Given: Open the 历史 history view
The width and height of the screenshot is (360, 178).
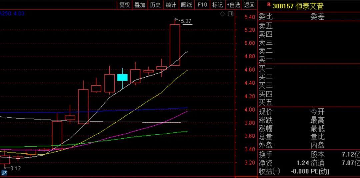Looking at the screenshot, I should (155, 5).
